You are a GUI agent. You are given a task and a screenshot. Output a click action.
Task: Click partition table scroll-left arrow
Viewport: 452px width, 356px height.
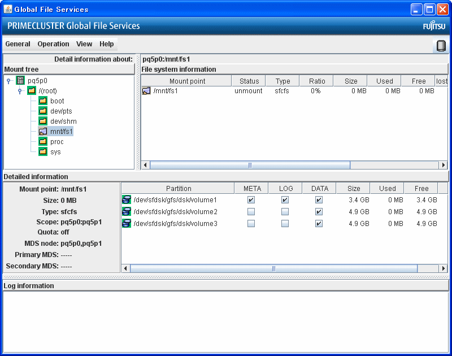(125, 268)
